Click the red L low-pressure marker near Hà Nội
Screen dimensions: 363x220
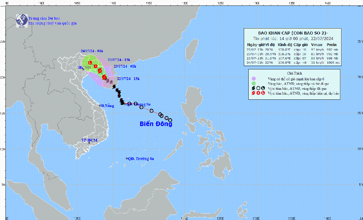coord(90,62)
